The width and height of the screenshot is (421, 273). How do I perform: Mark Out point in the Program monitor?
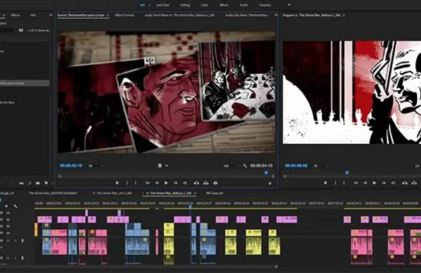(344, 183)
